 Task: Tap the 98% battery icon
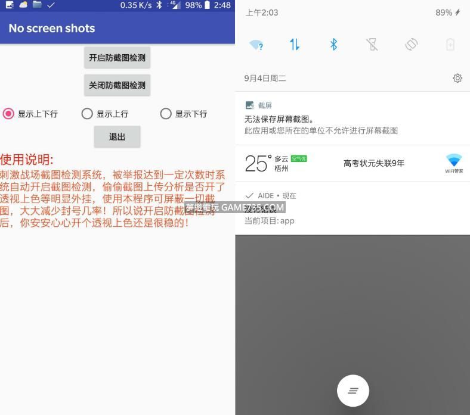pos(207,5)
